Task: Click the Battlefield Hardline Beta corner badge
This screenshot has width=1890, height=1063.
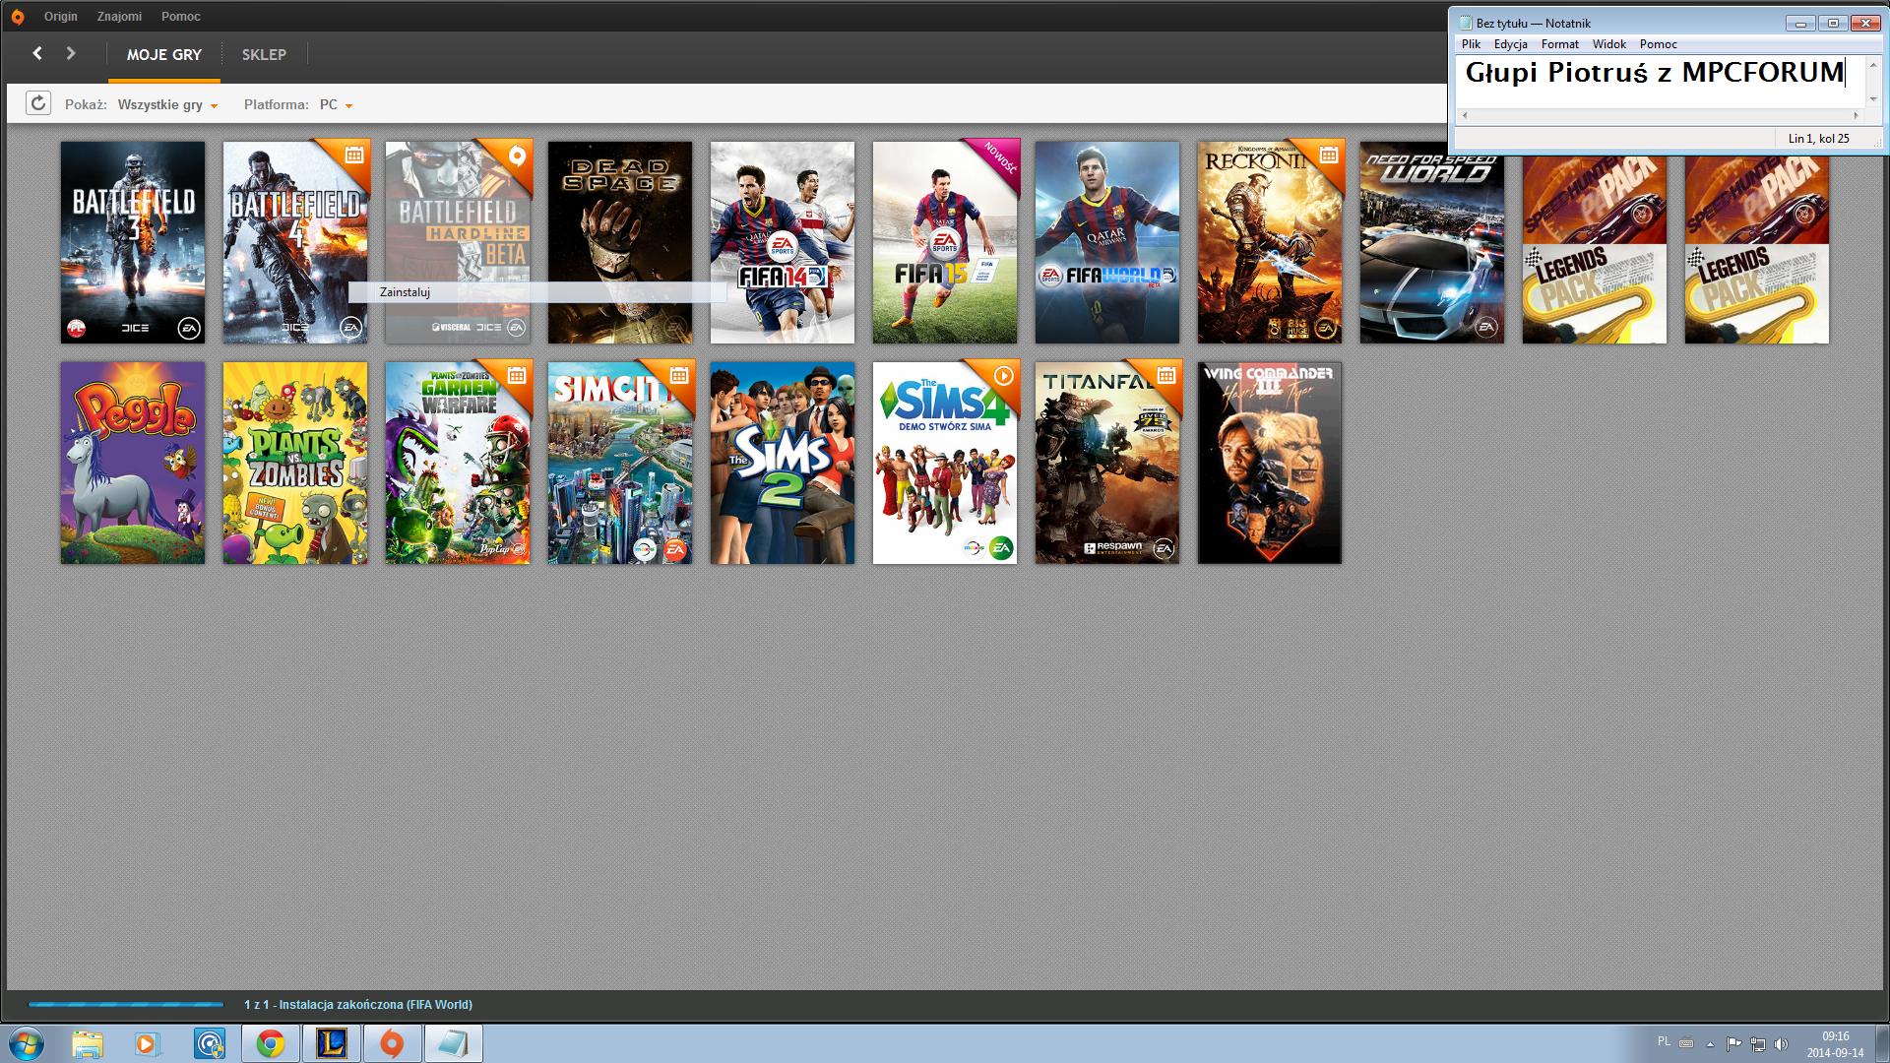Action: click(x=517, y=156)
